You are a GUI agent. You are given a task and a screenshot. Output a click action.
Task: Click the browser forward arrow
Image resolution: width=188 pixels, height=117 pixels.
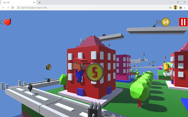point(8,8)
